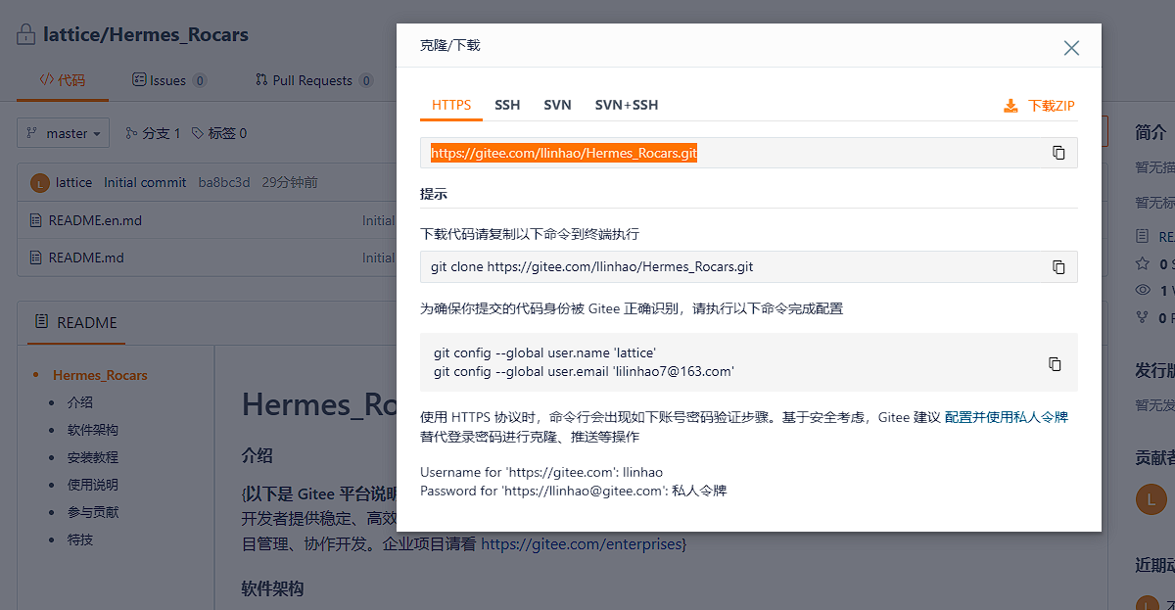The image size is (1175, 610).
Task: Copy the HTTPS repository URL
Action: (1058, 153)
